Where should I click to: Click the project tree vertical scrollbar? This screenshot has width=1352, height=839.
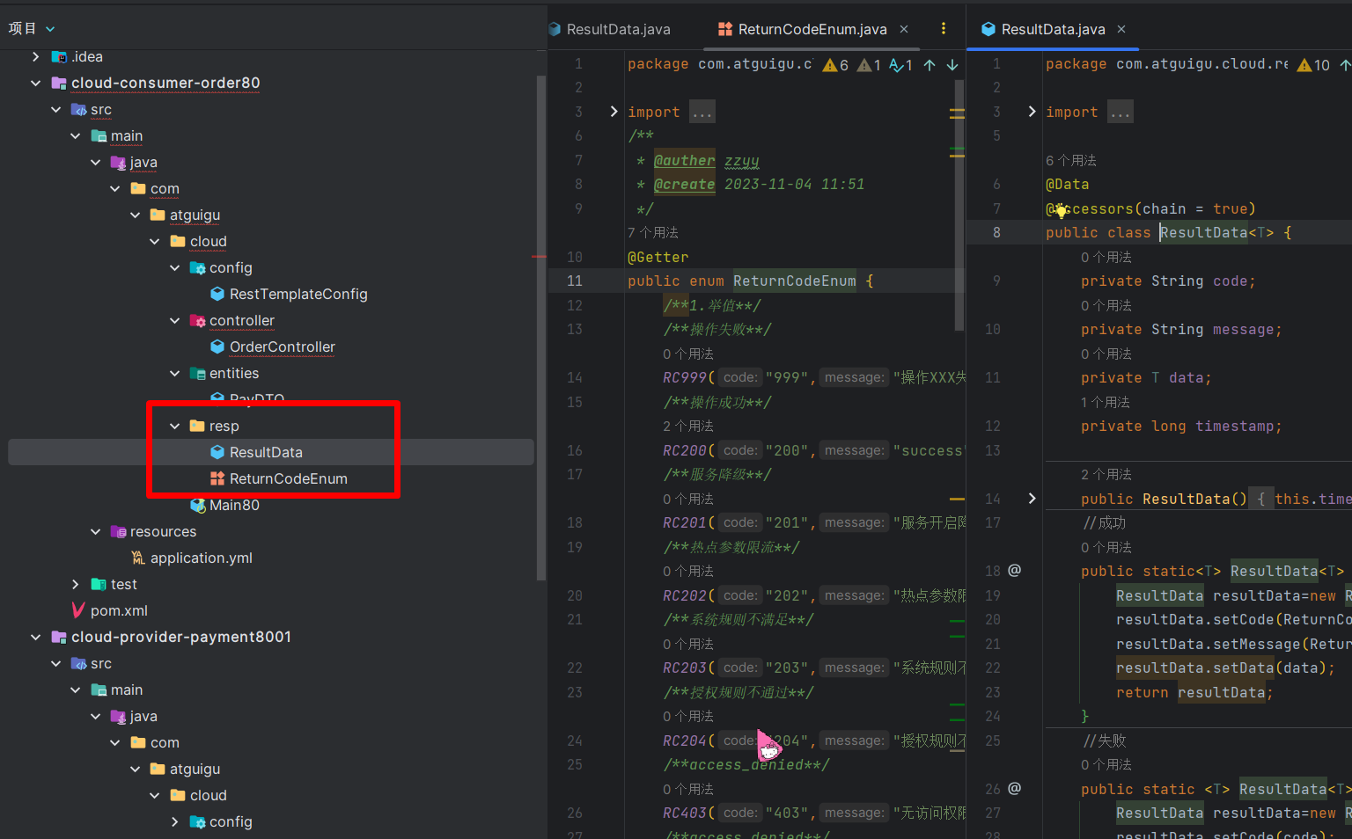[540, 327]
